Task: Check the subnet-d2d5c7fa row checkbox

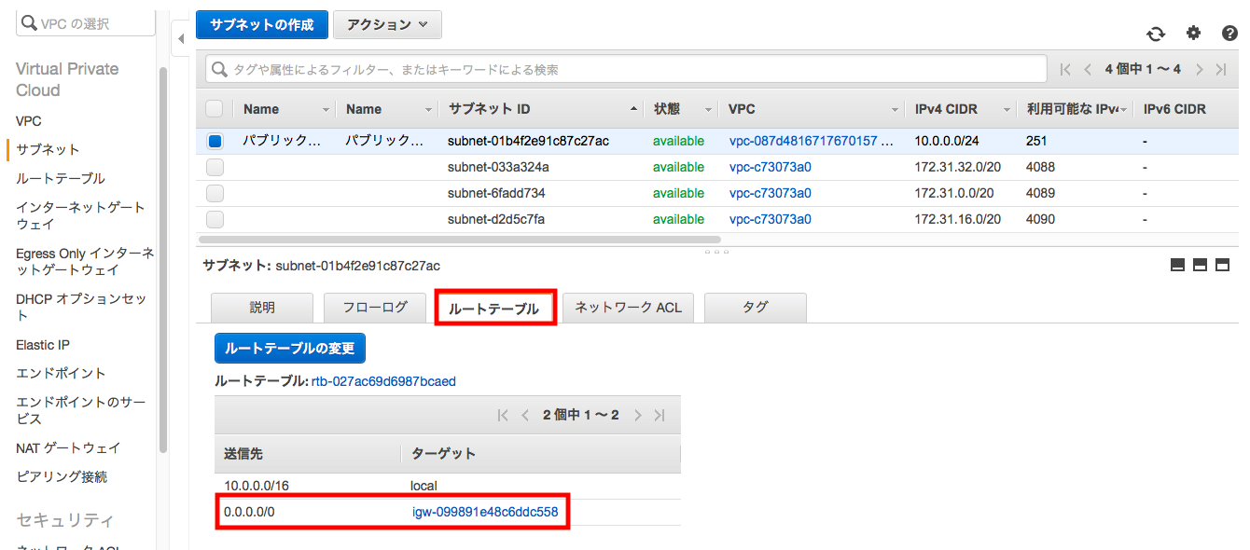Action: pos(215,220)
